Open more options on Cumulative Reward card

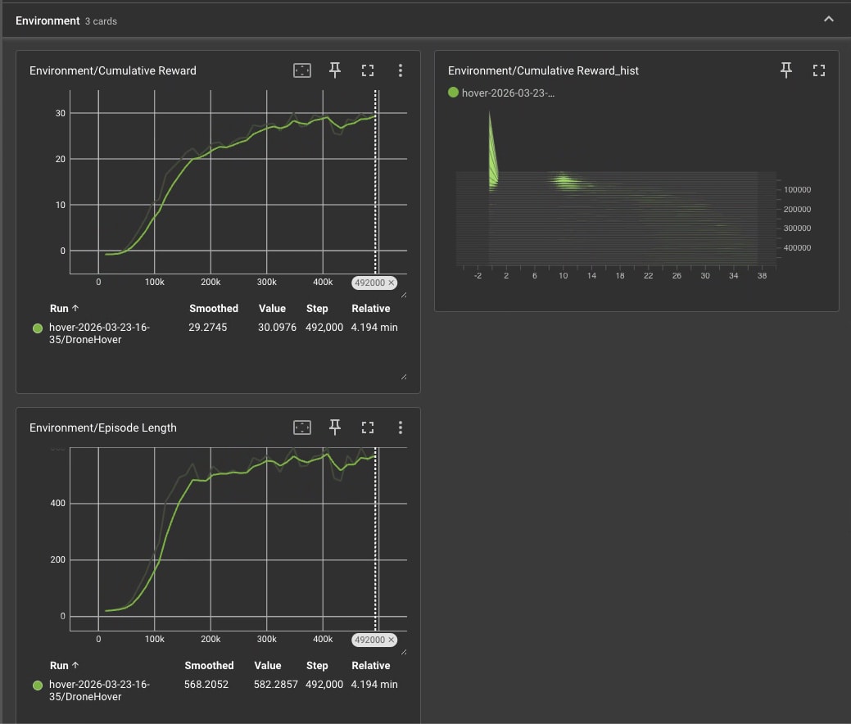pos(400,70)
